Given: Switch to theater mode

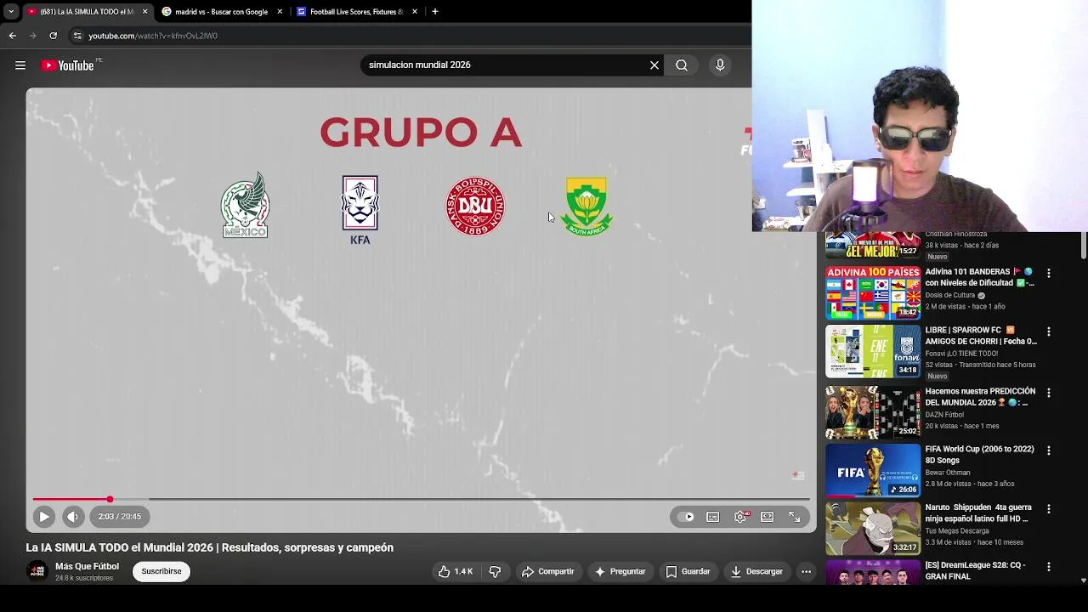Looking at the screenshot, I should point(768,517).
